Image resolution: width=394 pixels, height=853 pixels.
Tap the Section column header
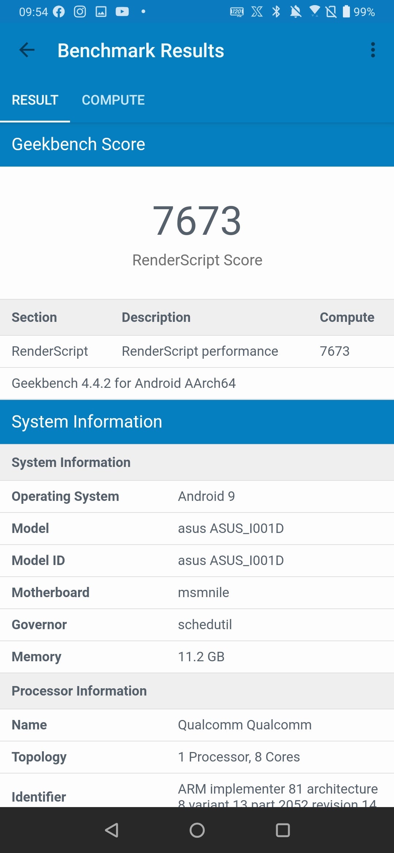(x=34, y=317)
